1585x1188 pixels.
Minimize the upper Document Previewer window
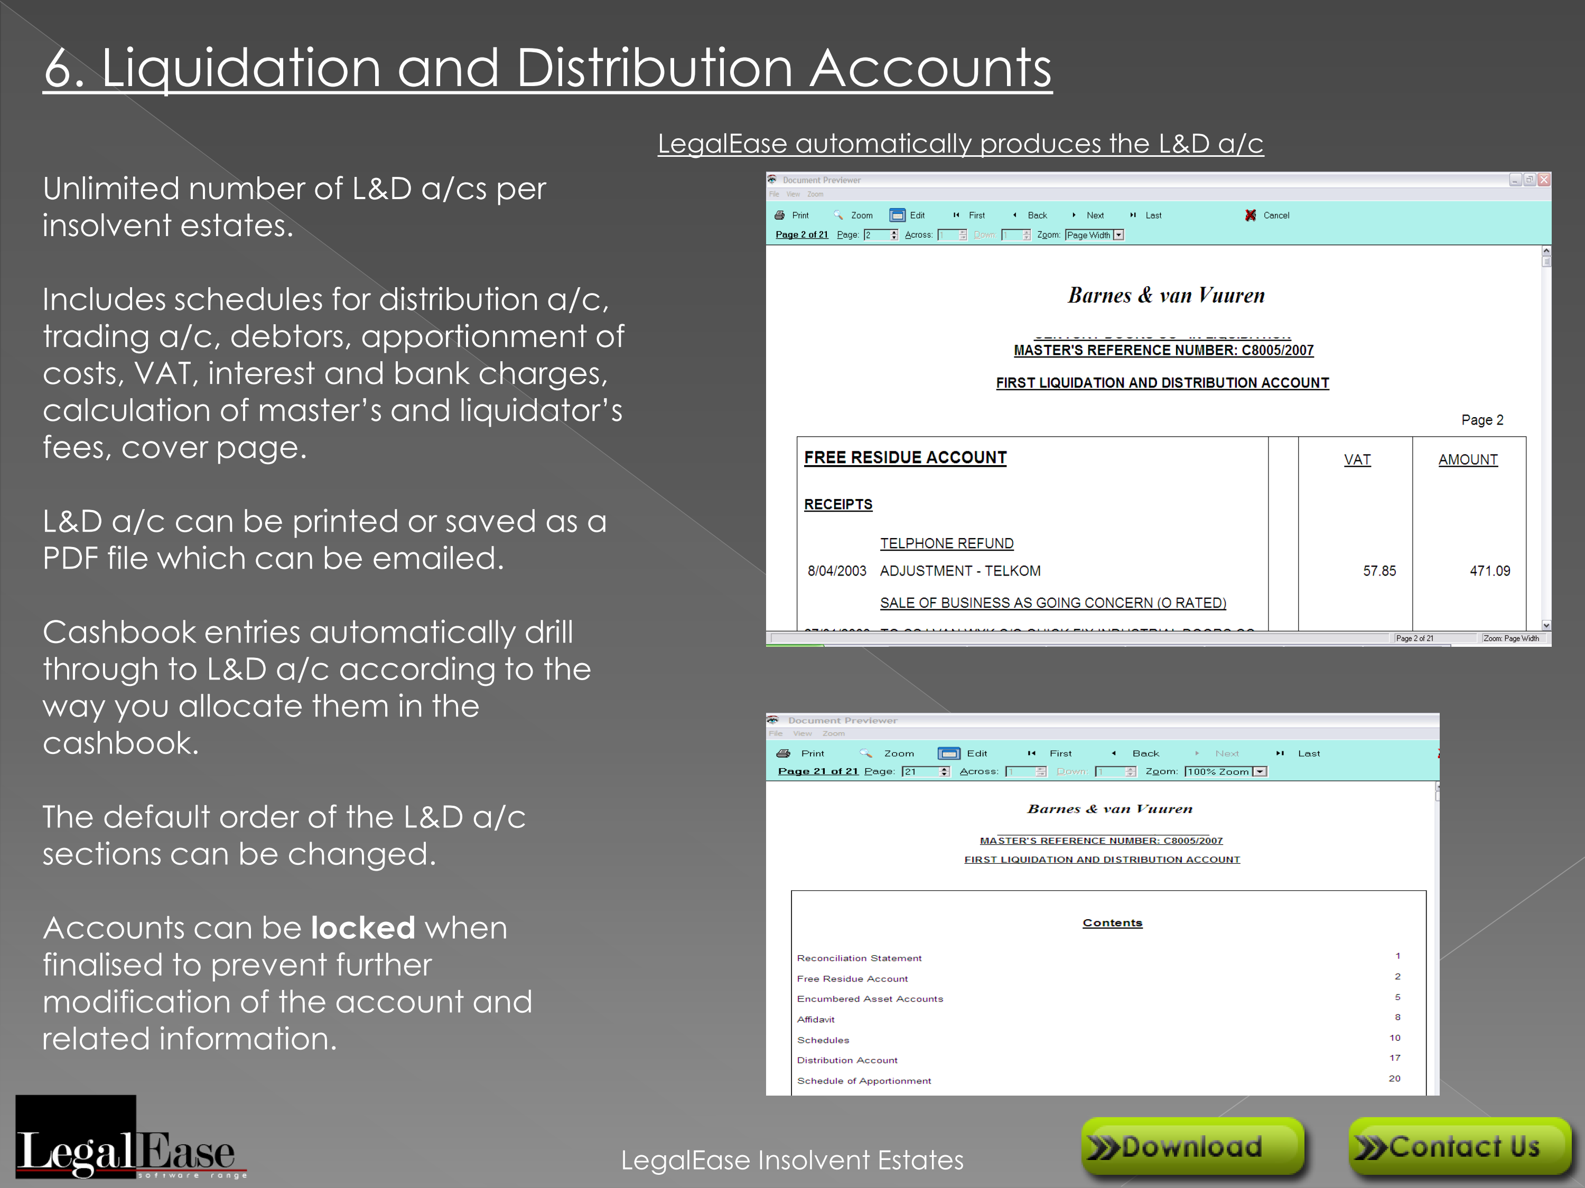coord(1515,180)
